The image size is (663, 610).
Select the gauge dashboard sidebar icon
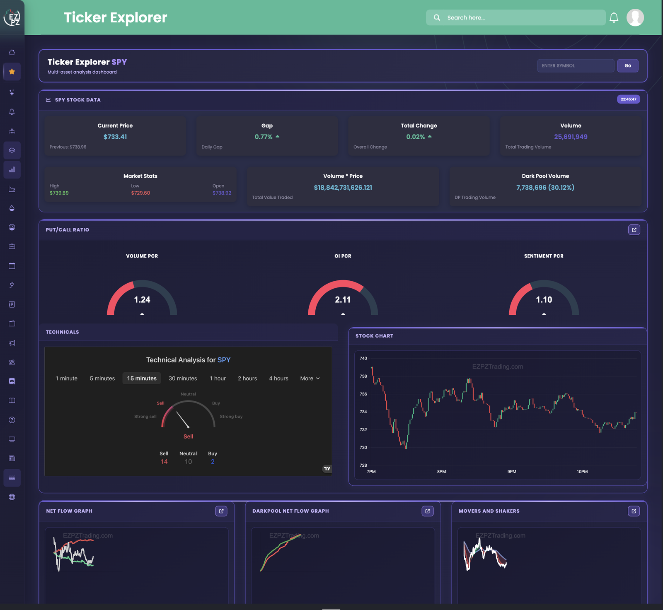(12, 227)
